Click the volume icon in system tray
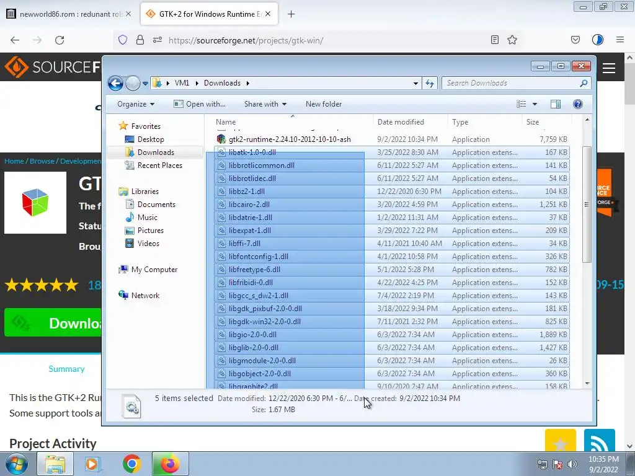The image size is (635, 476). pos(572,464)
